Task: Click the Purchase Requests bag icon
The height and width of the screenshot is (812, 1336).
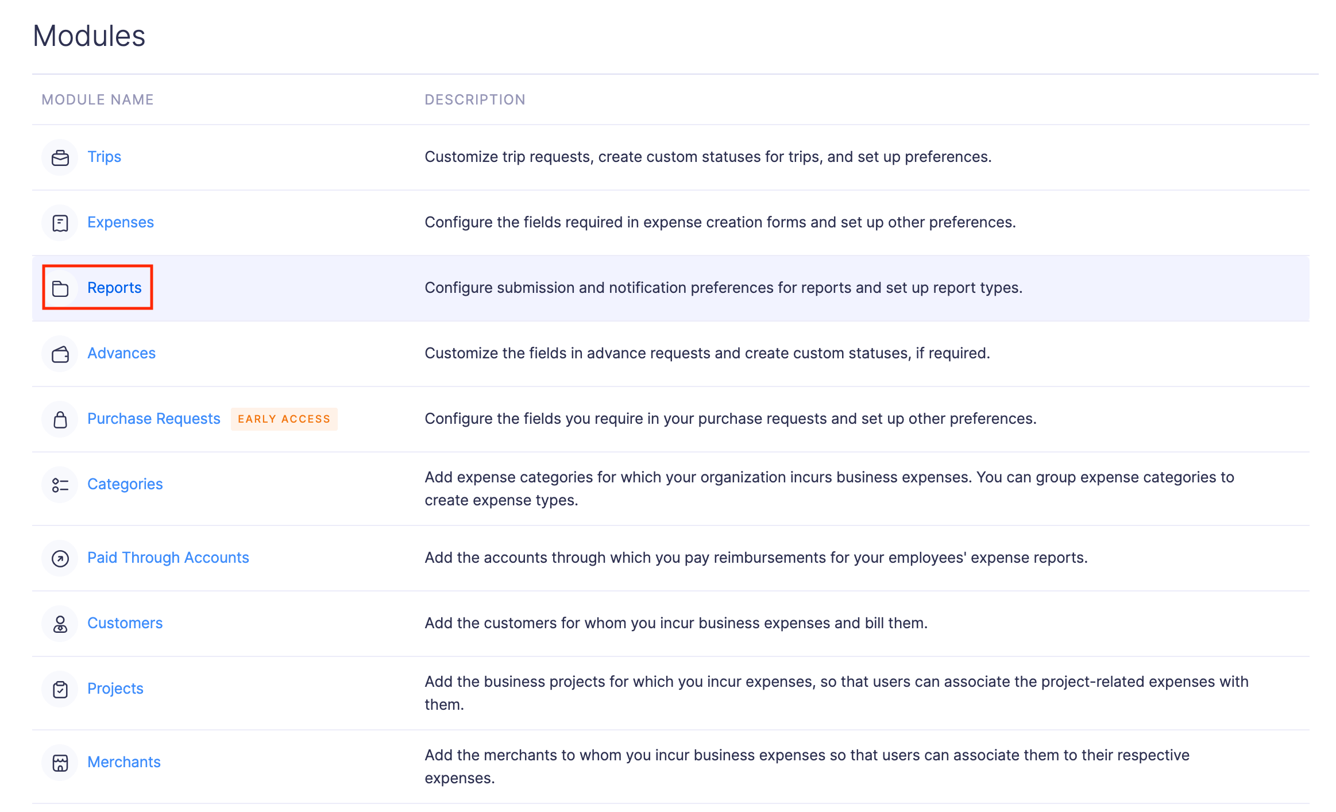Action: pos(60,419)
